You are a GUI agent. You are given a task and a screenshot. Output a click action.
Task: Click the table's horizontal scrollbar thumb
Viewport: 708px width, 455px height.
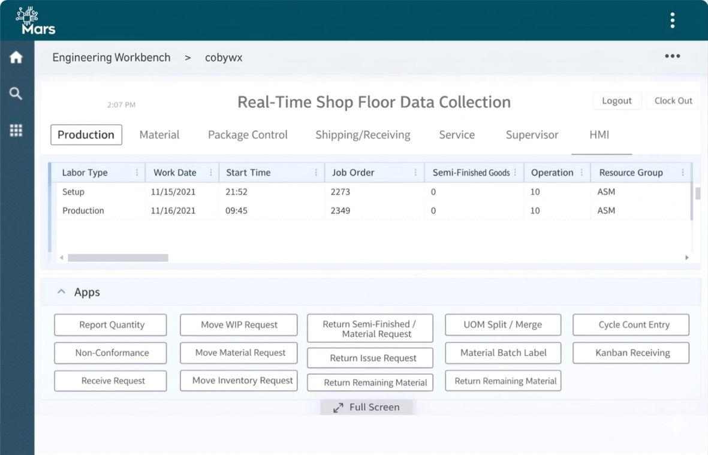click(x=118, y=258)
